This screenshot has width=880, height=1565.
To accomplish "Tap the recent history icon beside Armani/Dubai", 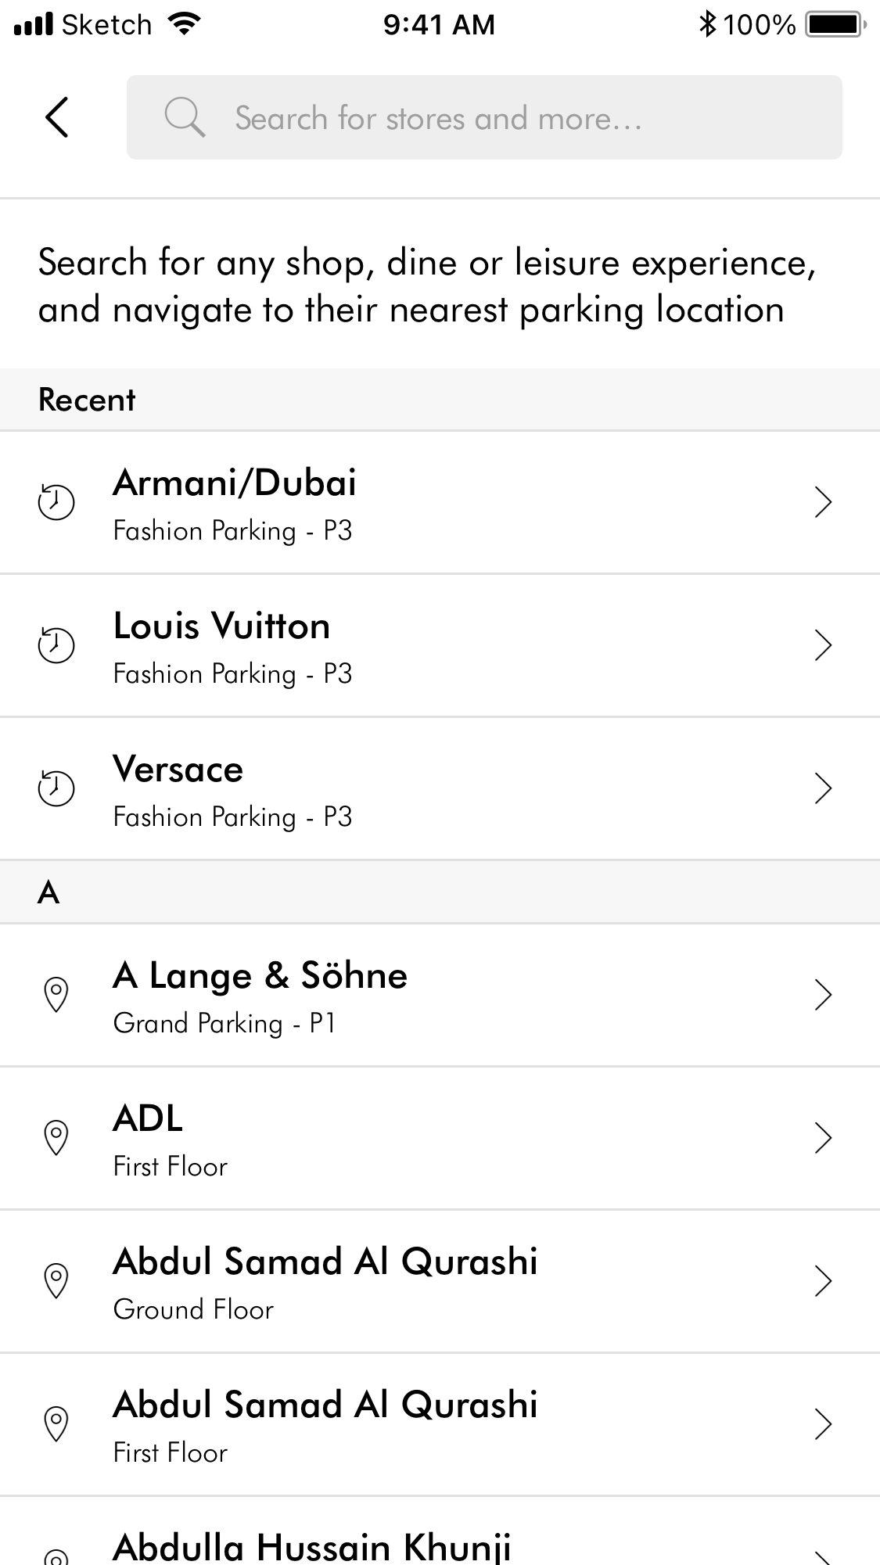I will pyautogui.click(x=56, y=502).
